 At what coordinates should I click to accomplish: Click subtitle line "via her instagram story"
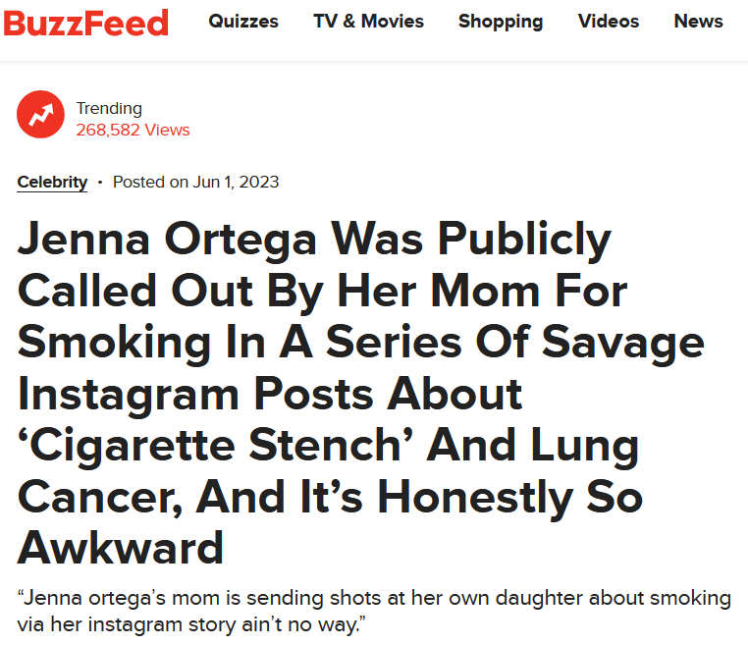point(191,625)
